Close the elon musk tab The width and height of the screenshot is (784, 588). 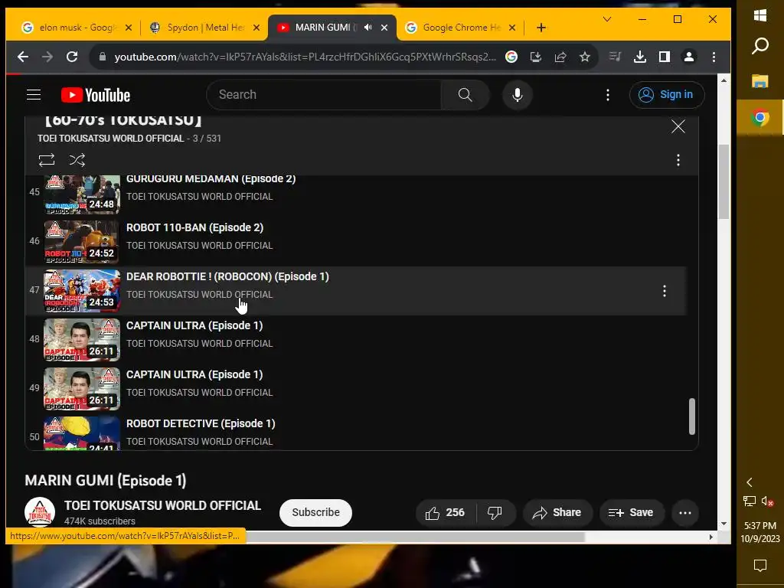129,28
